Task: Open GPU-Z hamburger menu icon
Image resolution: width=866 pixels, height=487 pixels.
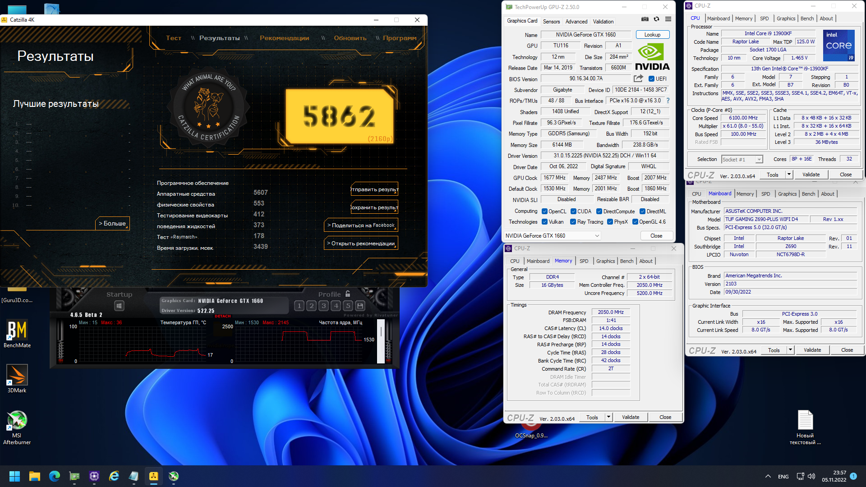Action: 668,19
